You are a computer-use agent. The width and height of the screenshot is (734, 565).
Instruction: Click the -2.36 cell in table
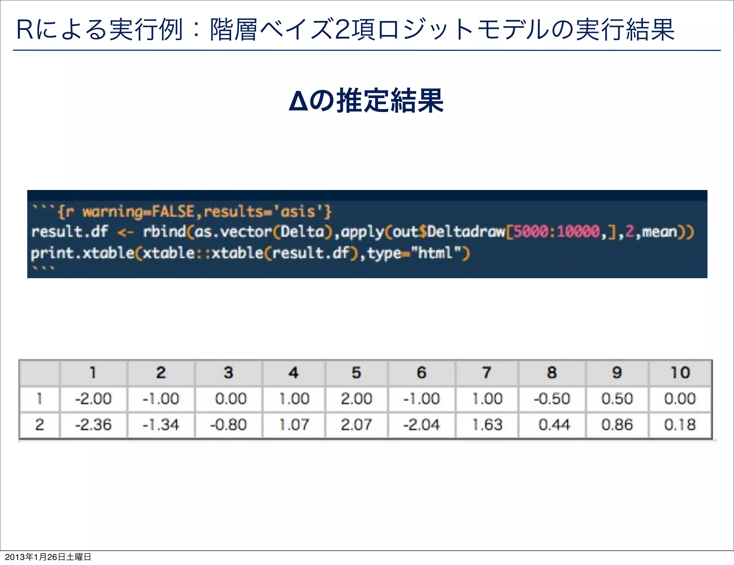coord(93,425)
